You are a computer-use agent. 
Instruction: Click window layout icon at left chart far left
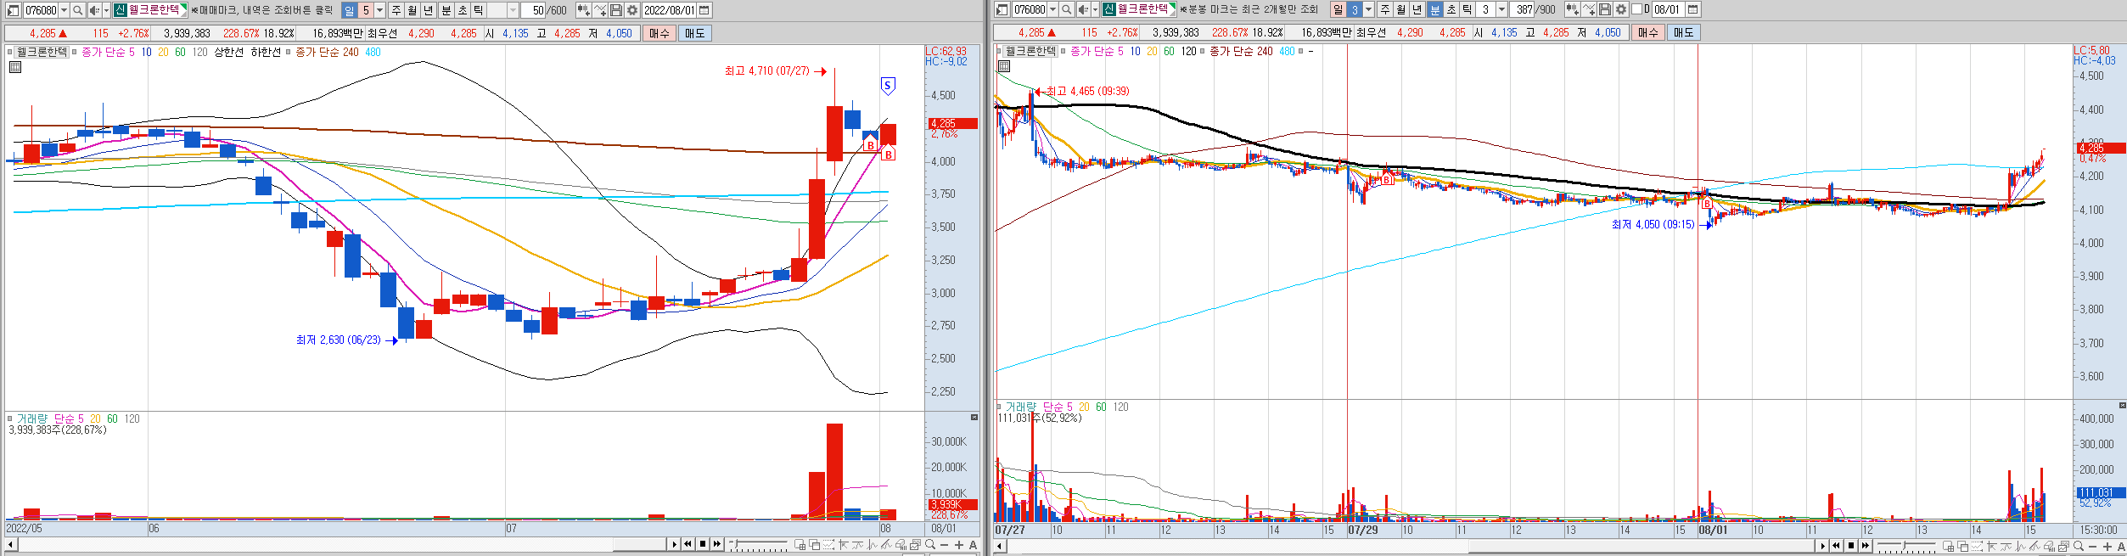(x=13, y=10)
